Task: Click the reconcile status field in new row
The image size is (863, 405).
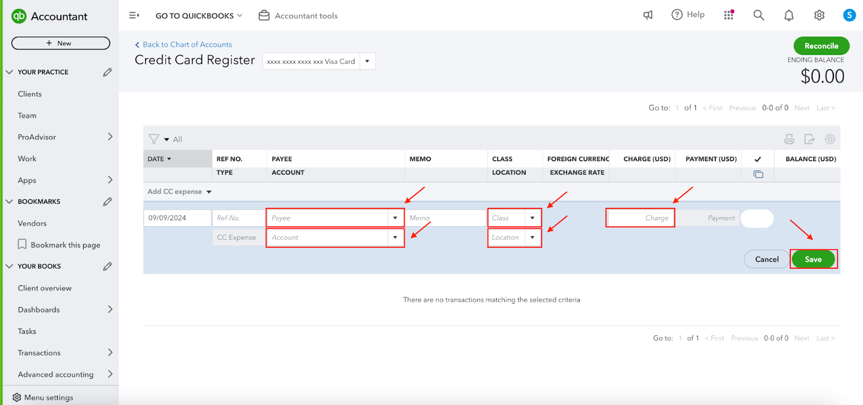Action: point(757,218)
